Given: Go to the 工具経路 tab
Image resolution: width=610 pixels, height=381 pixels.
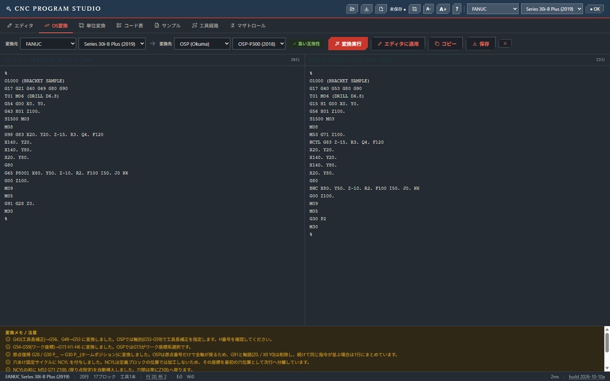Looking at the screenshot, I should point(205,26).
